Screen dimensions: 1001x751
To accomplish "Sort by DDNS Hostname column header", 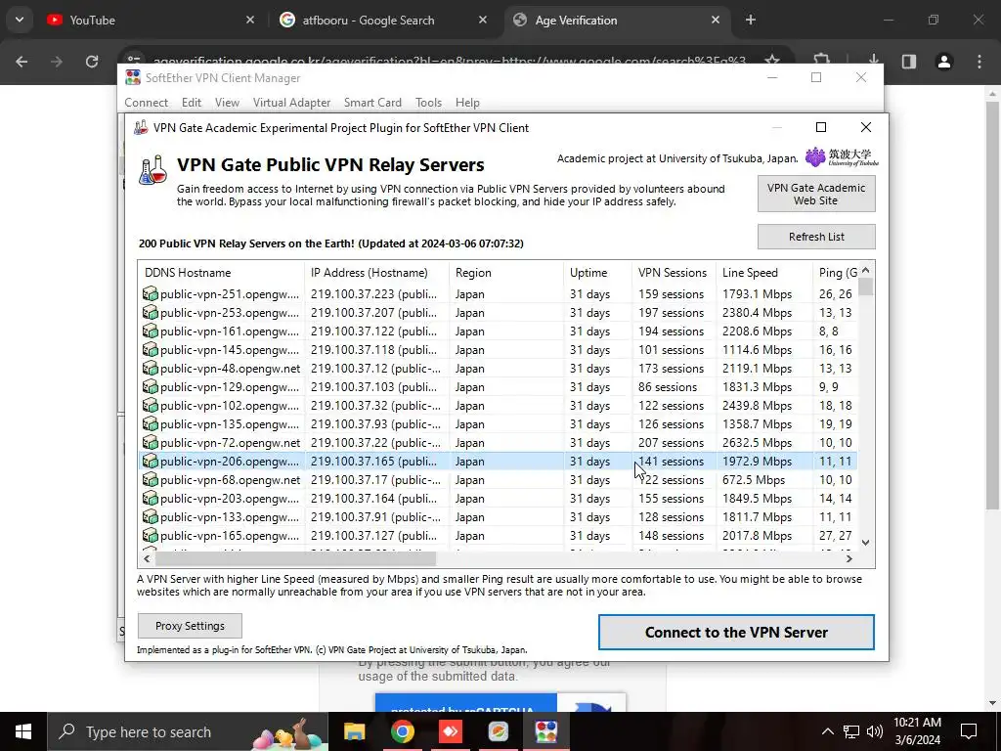I will [221, 273].
